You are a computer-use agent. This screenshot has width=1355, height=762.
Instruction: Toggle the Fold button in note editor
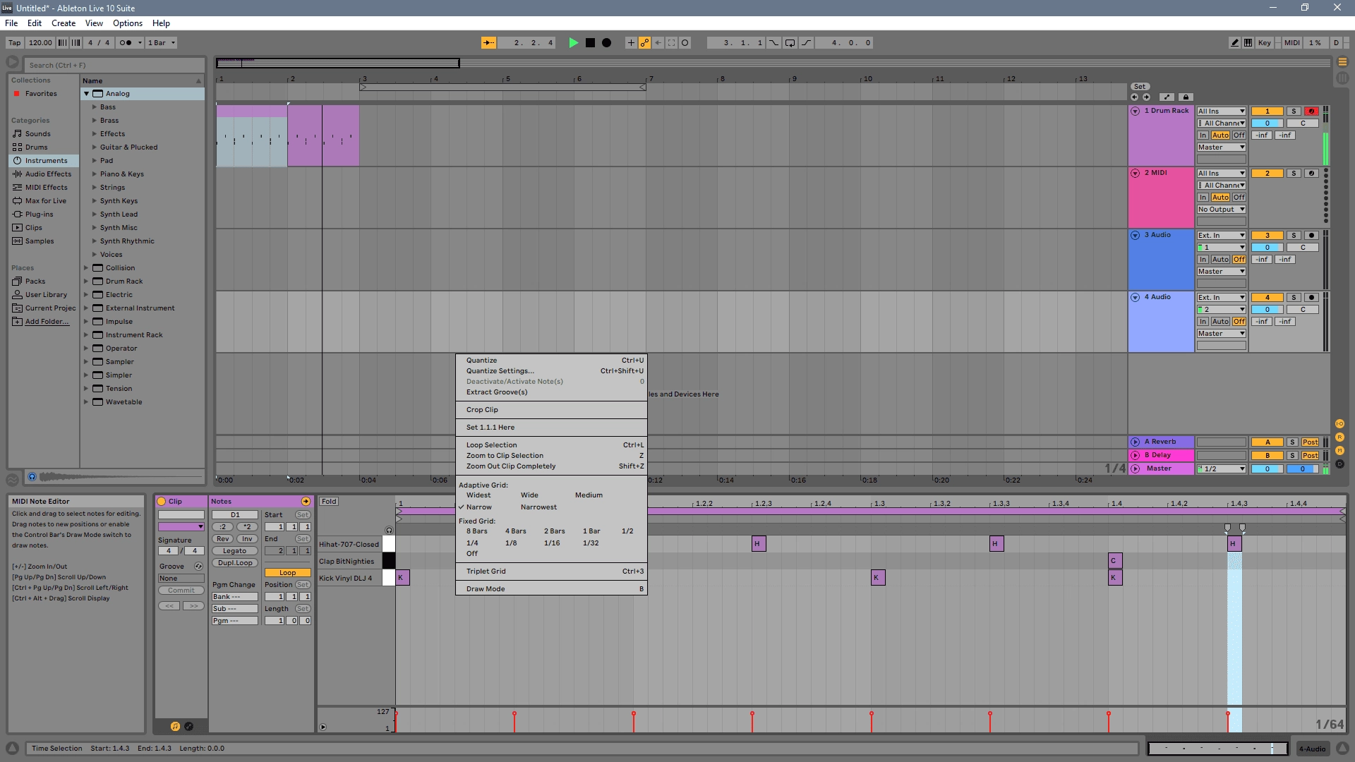(x=329, y=502)
